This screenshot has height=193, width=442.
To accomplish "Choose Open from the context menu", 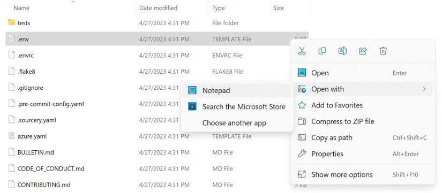I will click(x=363, y=73).
